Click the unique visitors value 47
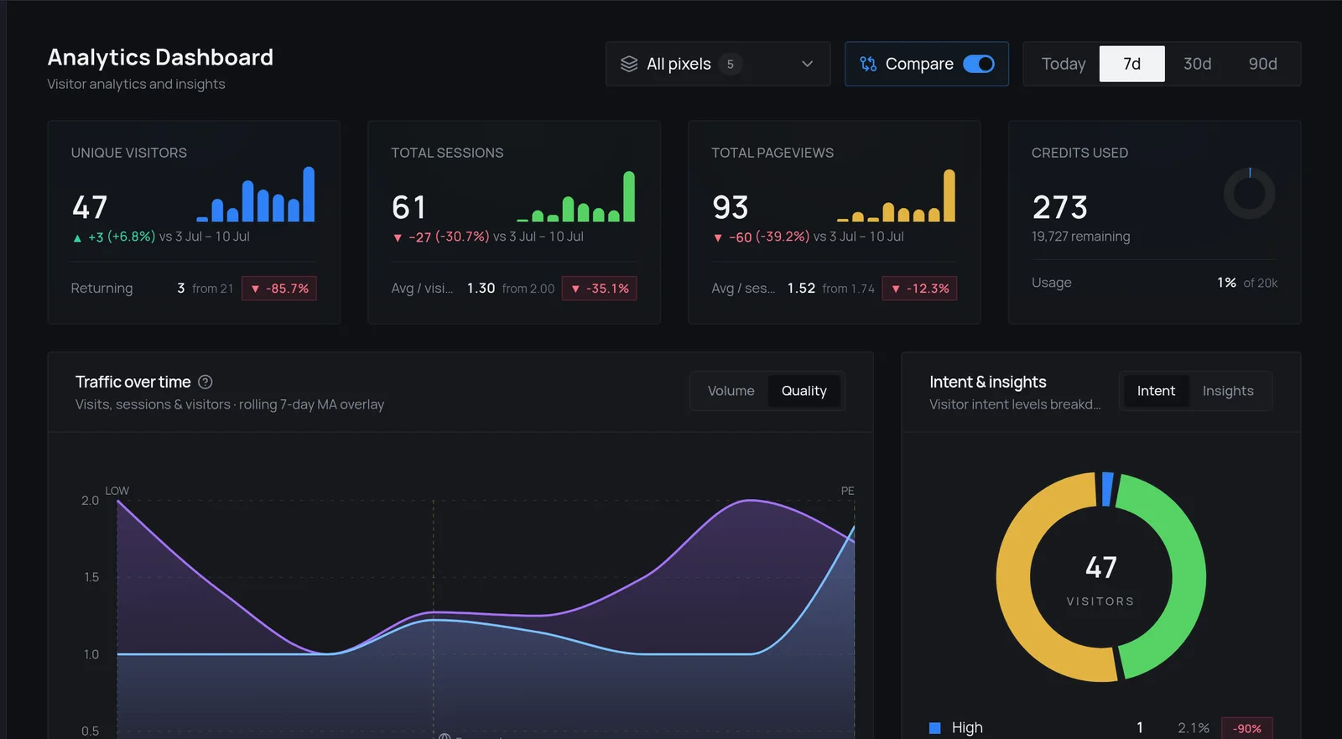Image resolution: width=1342 pixels, height=739 pixels. point(90,207)
